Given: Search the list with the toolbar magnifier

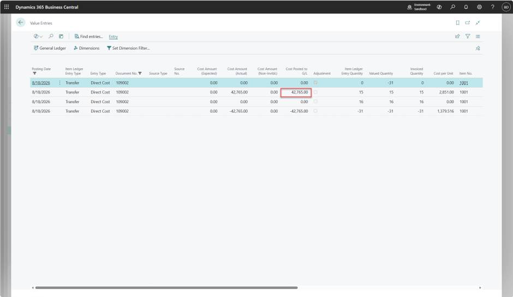Looking at the screenshot, I should (x=51, y=37).
